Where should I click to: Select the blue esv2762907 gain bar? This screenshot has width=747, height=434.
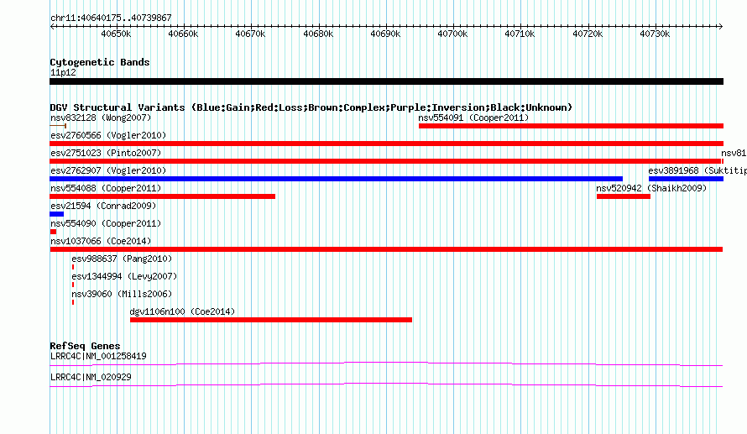[336, 179]
